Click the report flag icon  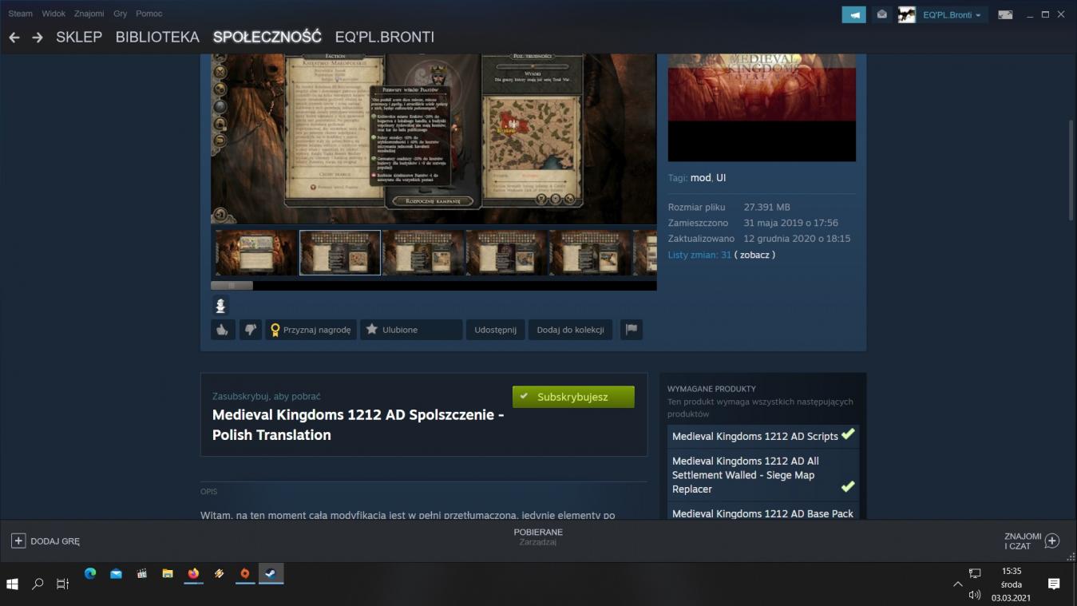[x=632, y=330]
